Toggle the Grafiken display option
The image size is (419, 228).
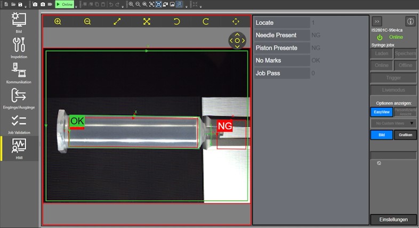[405, 135]
